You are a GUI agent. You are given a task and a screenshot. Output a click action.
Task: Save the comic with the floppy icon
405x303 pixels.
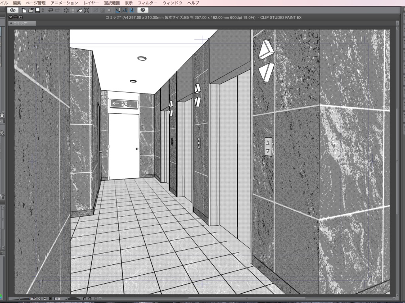(38, 10)
